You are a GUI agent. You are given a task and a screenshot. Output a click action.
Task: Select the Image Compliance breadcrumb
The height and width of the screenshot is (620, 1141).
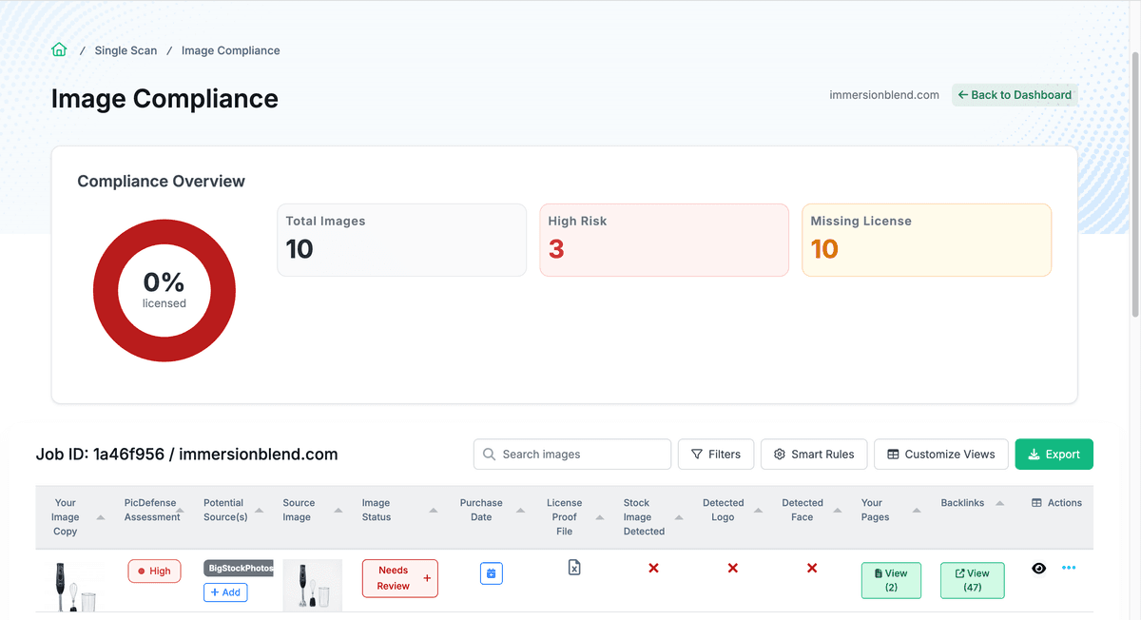[230, 50]
